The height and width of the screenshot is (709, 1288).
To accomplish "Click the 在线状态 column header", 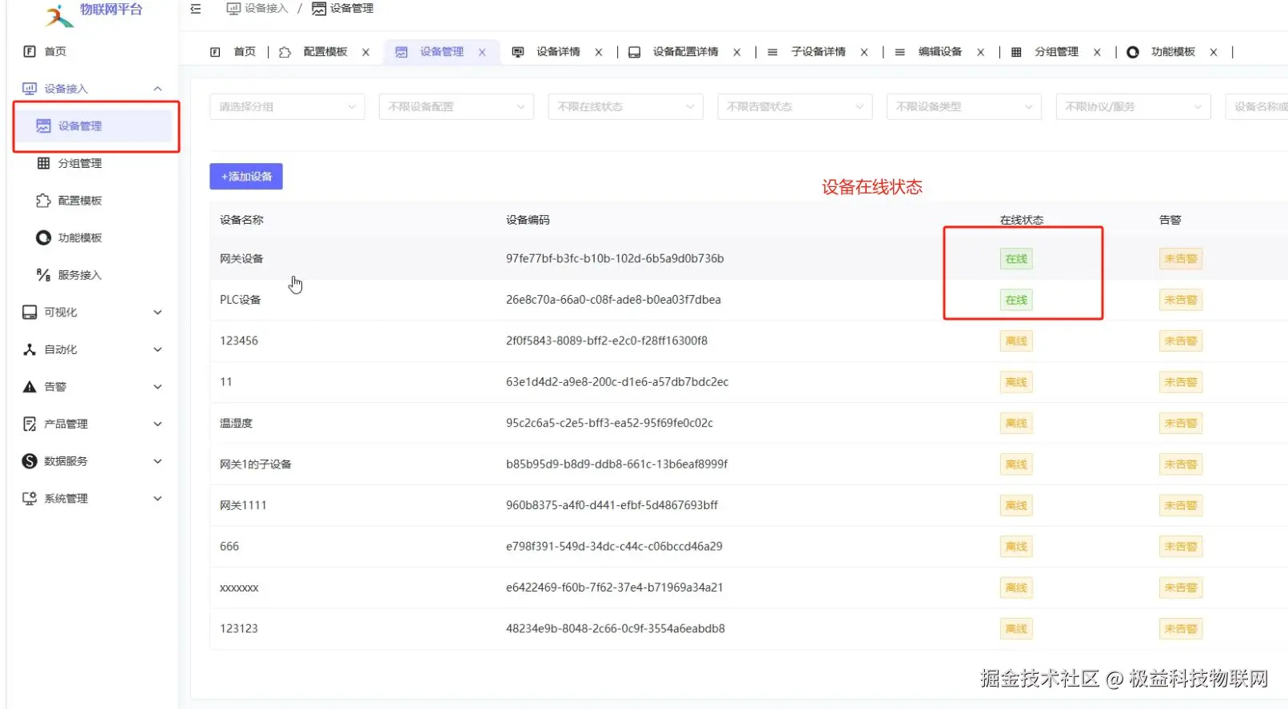I will click(x=1022, y=220).
